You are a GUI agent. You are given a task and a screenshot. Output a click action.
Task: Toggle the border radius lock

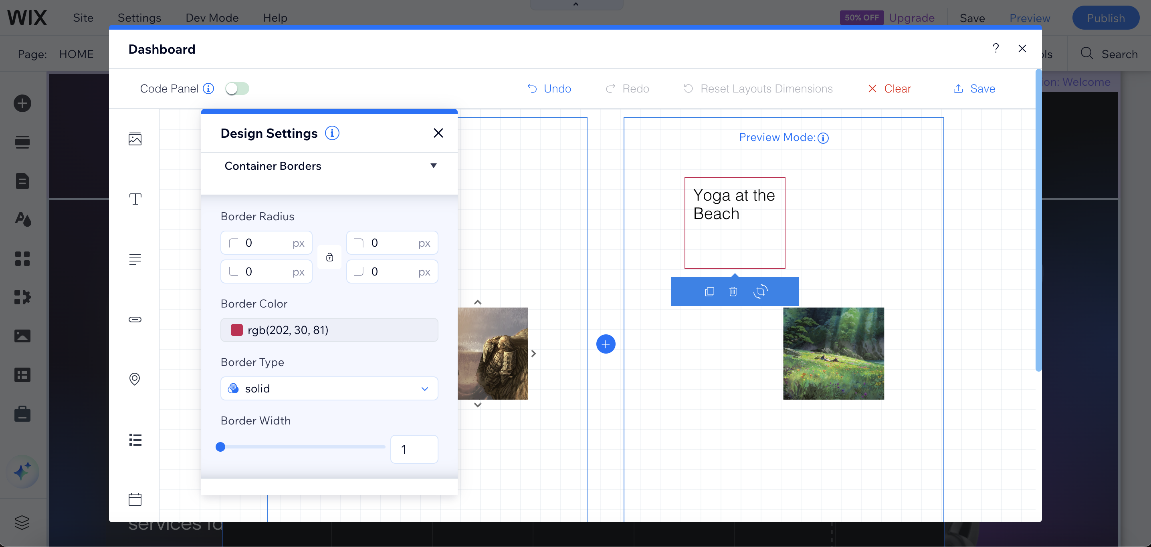[x=329, y=257]
